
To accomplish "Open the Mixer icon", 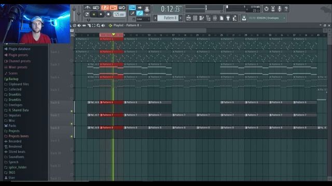I will pos(215,18).
